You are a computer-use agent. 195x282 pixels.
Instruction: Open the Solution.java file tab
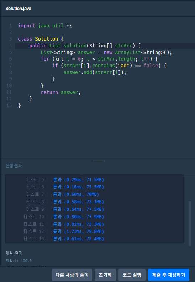pos(19,9)
